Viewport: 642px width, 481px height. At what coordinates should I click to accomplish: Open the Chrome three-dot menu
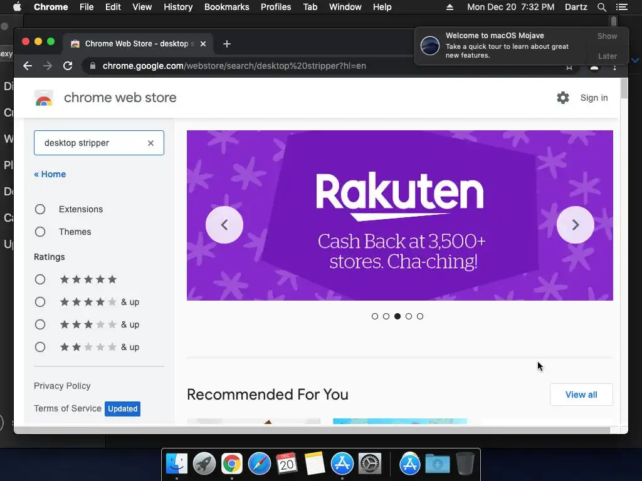(x=614, y=66)
